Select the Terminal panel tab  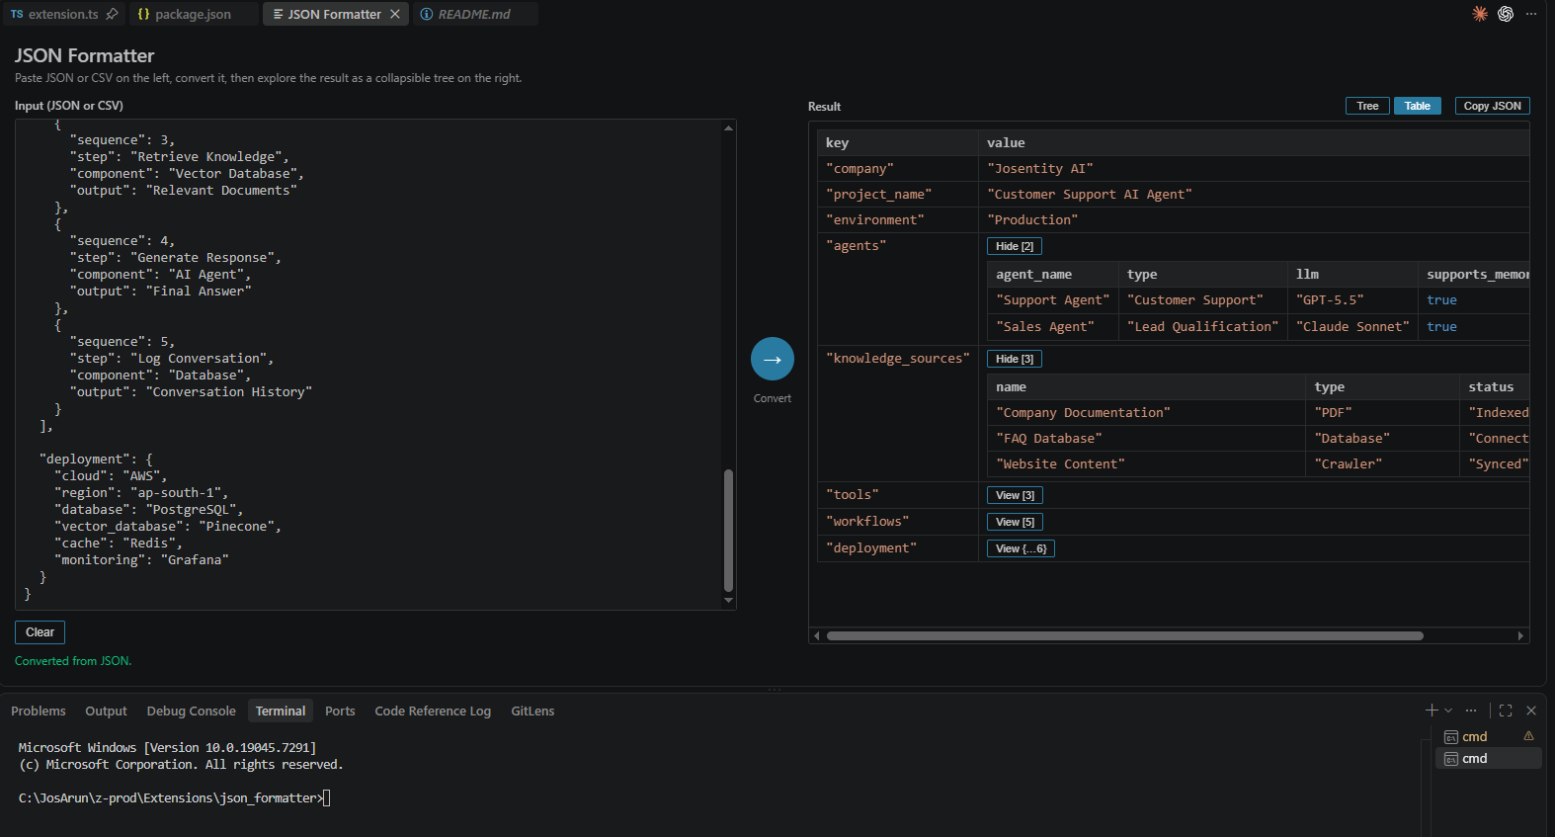point(281,711)
